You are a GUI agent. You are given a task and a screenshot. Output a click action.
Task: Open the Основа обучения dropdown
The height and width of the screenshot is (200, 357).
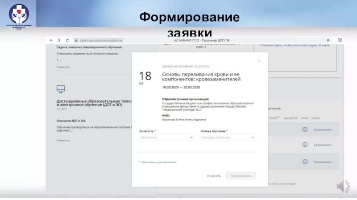[x=228, y=138]
